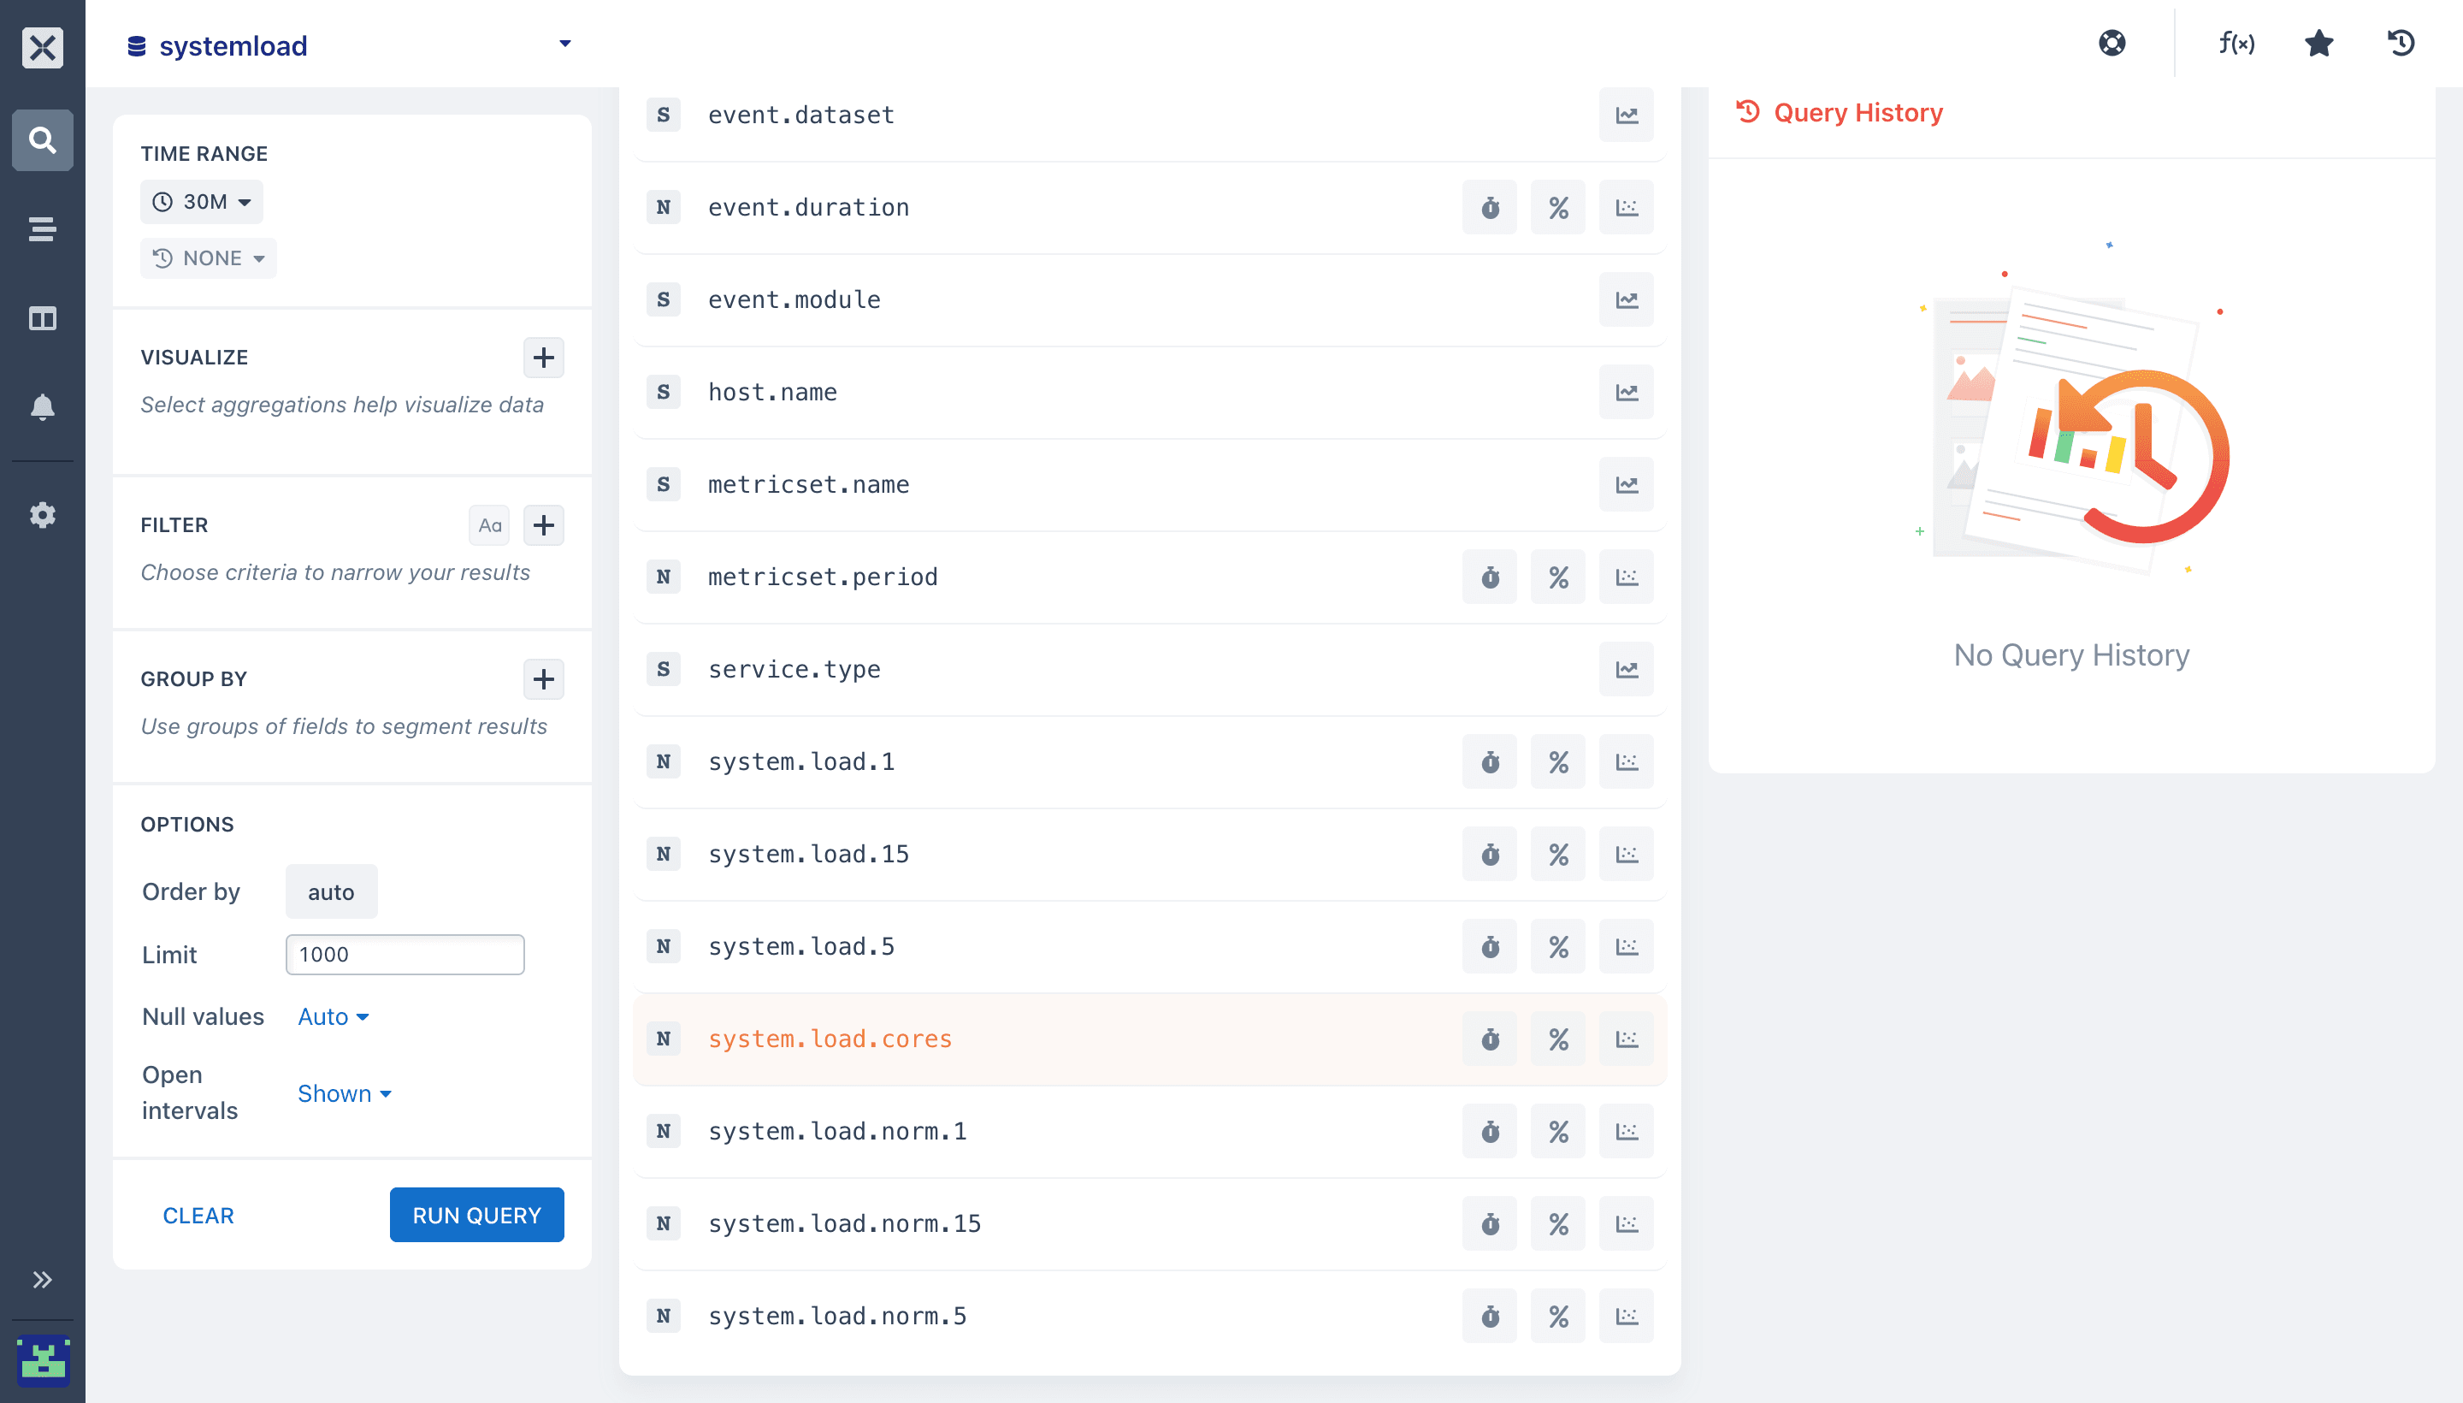The height and width of the screenshot is (1403, 2463).
Task: Open the settings gear in sidebar
Action: [x=43, y=514]
